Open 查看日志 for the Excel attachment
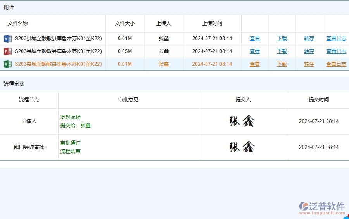The height and width of the screenshot is (219, 349). (x=336, y=64)
